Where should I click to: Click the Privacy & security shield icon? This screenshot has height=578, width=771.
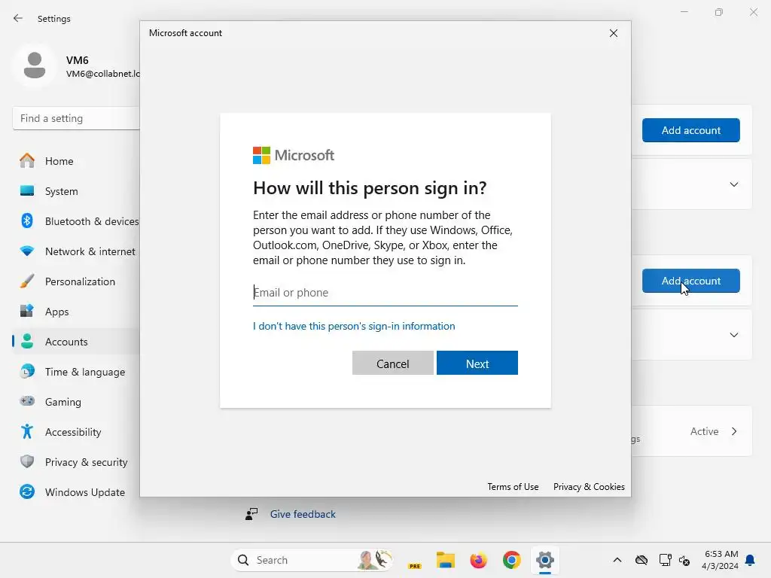(27, 461)
